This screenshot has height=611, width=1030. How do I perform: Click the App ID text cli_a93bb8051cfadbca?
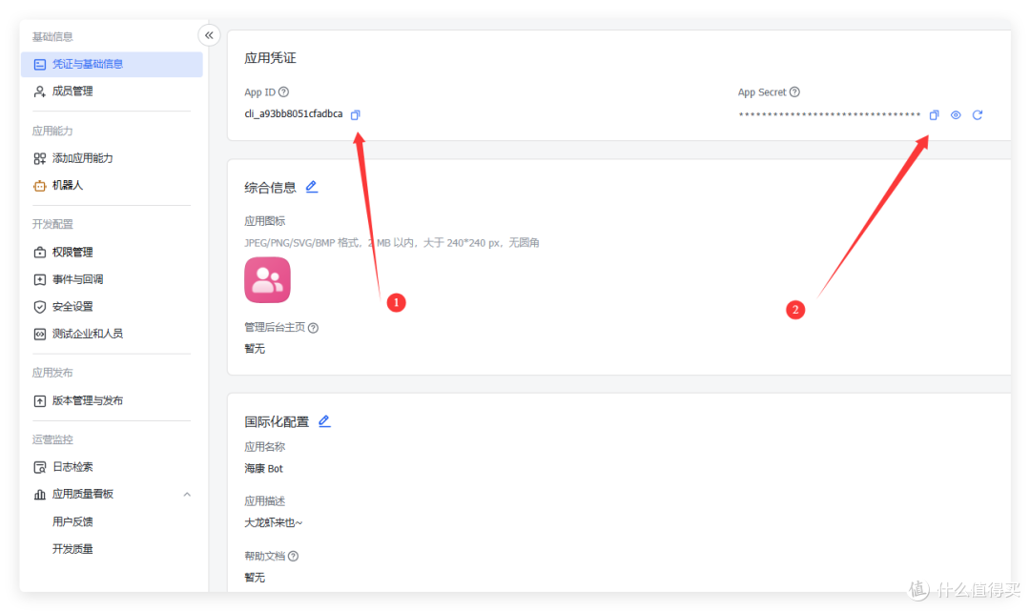[294, 114]
